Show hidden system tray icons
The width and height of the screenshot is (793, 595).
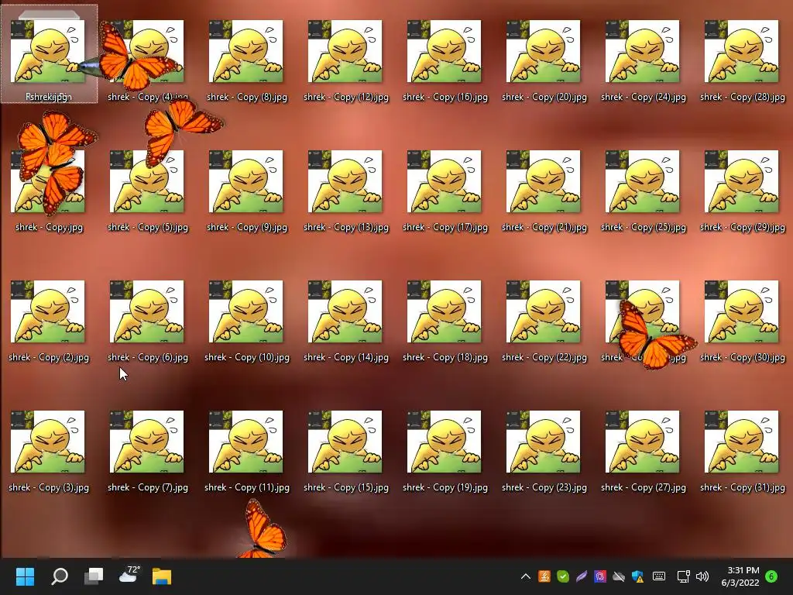click(x=526, y=576)
